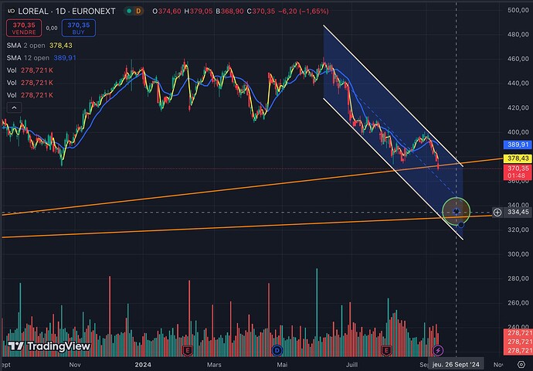Click the 0,00 value between VENDRE and BUY
The height and width of the screenshot is (371, 533).
click(53, 28)
